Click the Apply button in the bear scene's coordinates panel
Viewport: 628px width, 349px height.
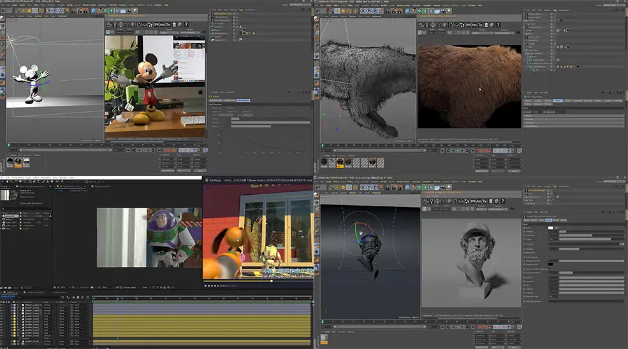click(514, 171)
